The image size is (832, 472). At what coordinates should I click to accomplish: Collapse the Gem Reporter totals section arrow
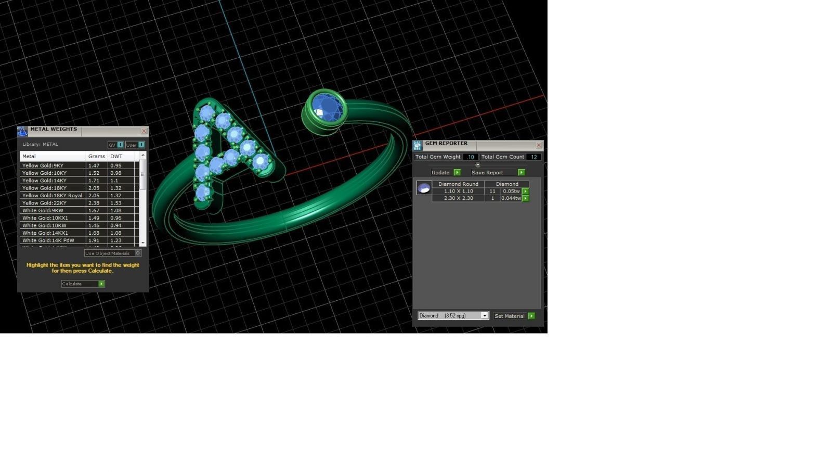pos(478,165)
